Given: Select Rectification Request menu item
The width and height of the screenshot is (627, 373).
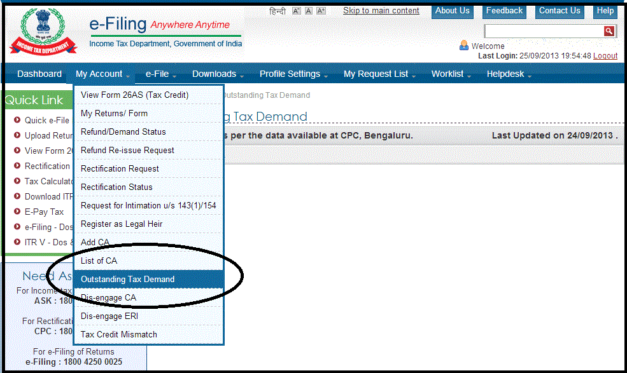Looking at the screenshot, I should (x=148, y=168).
